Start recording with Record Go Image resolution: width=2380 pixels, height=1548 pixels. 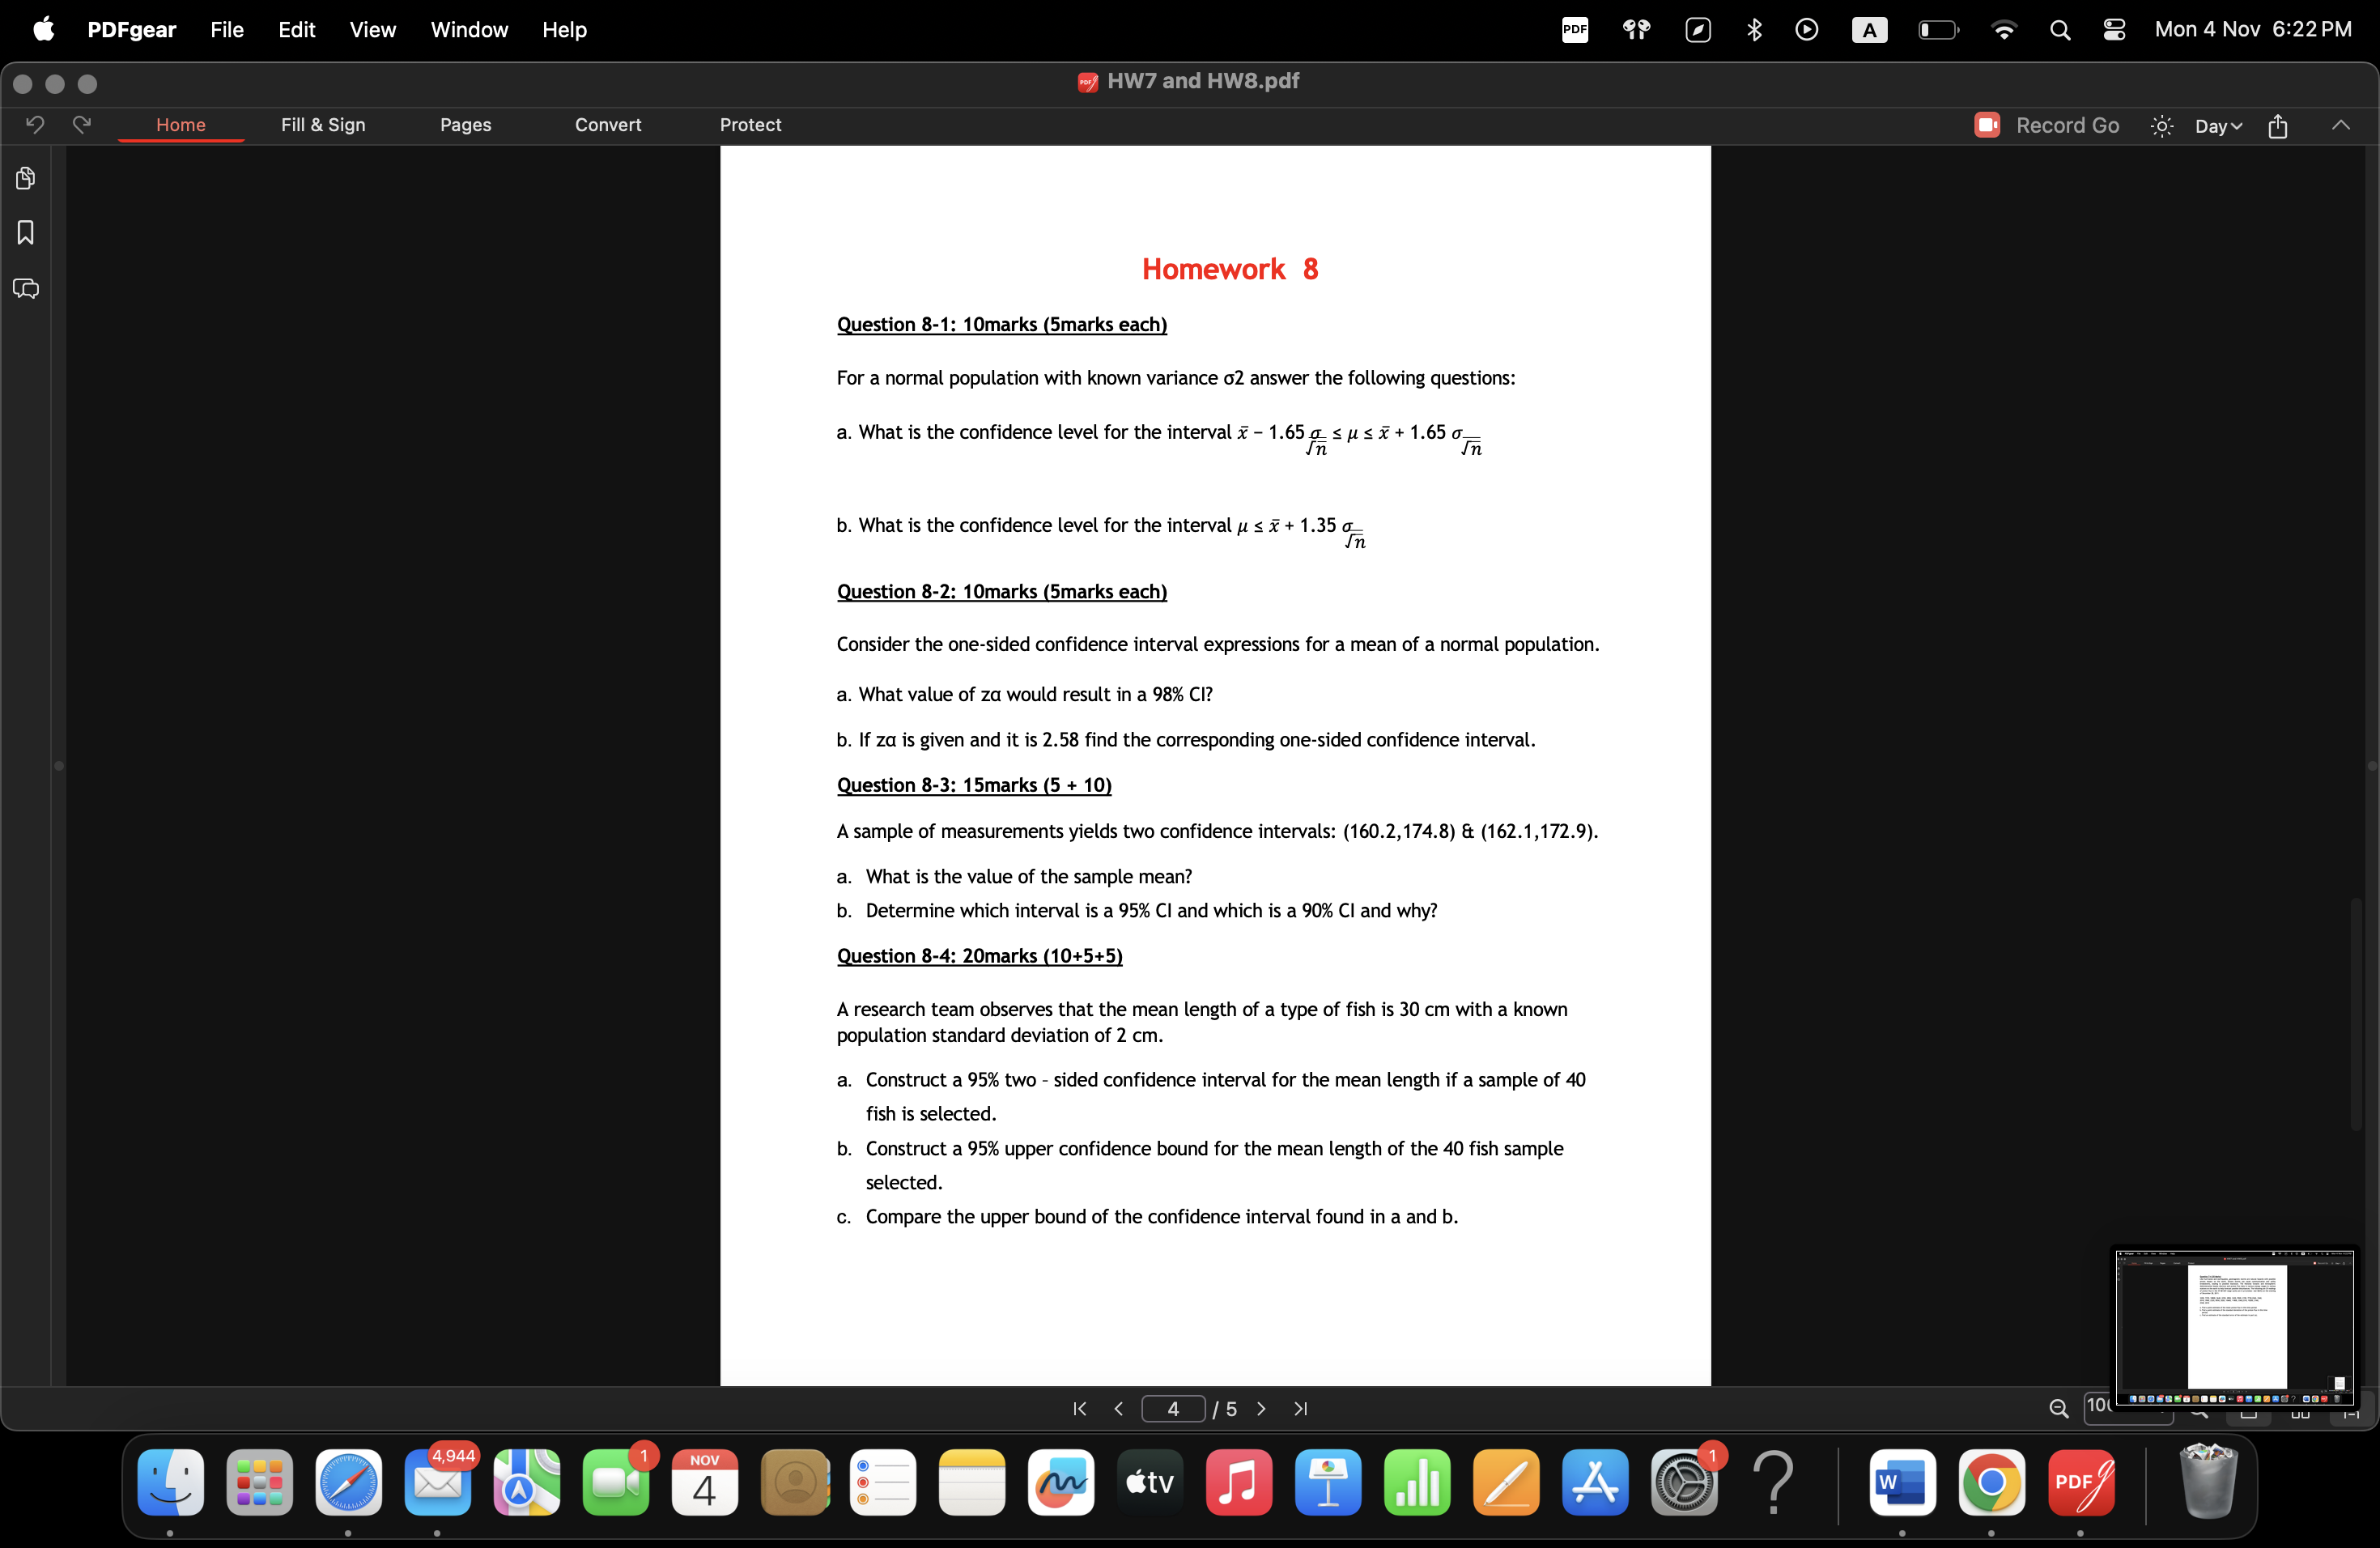pyautogui.click(x=2044, y=125)
